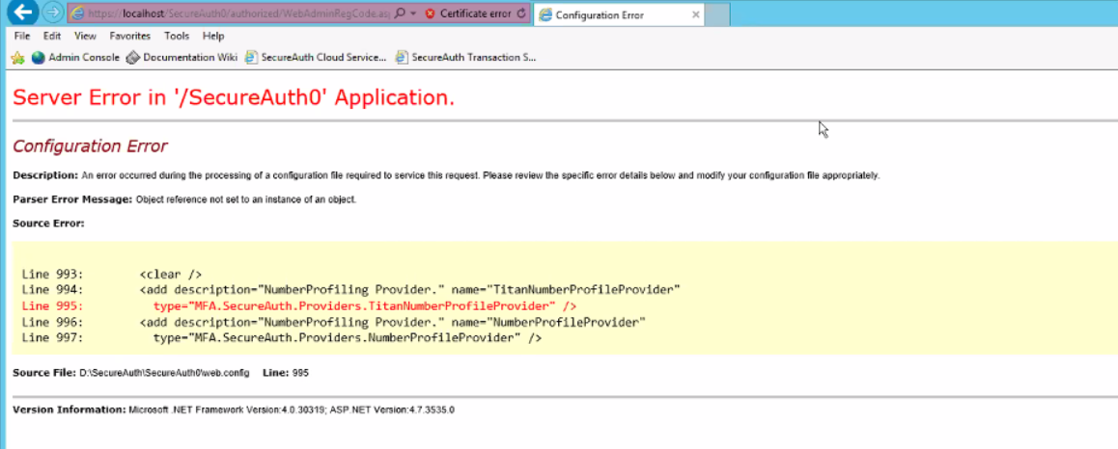
Task: Open the SecureAuth Transaction S... favorite
Action: pos(465,58)
